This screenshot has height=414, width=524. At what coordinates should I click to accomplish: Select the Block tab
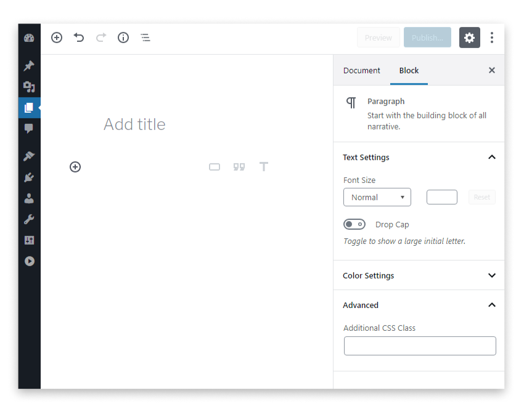pos(409,70)
